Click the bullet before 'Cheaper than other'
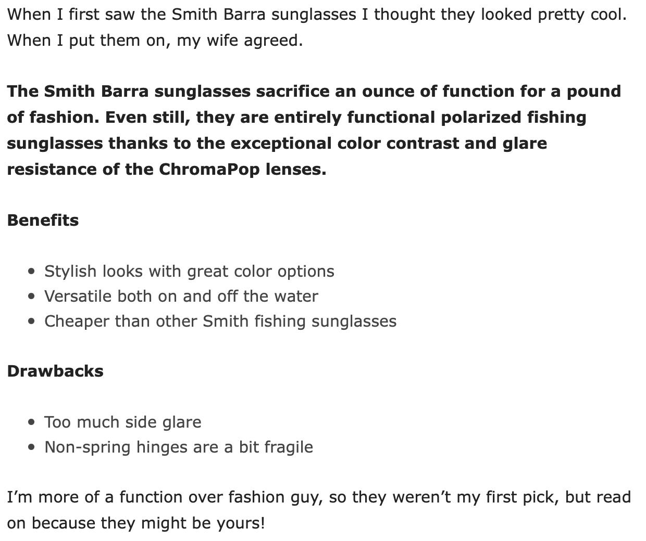This screenshot has width=646, height=541. coord(32,321)
